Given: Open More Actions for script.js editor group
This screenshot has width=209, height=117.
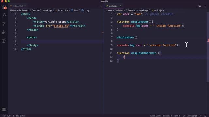Looking at the screenshot, I should tap(205, 6).
